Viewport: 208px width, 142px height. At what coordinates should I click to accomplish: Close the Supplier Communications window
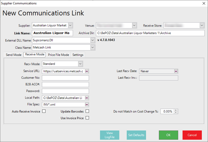click(203, 3)
